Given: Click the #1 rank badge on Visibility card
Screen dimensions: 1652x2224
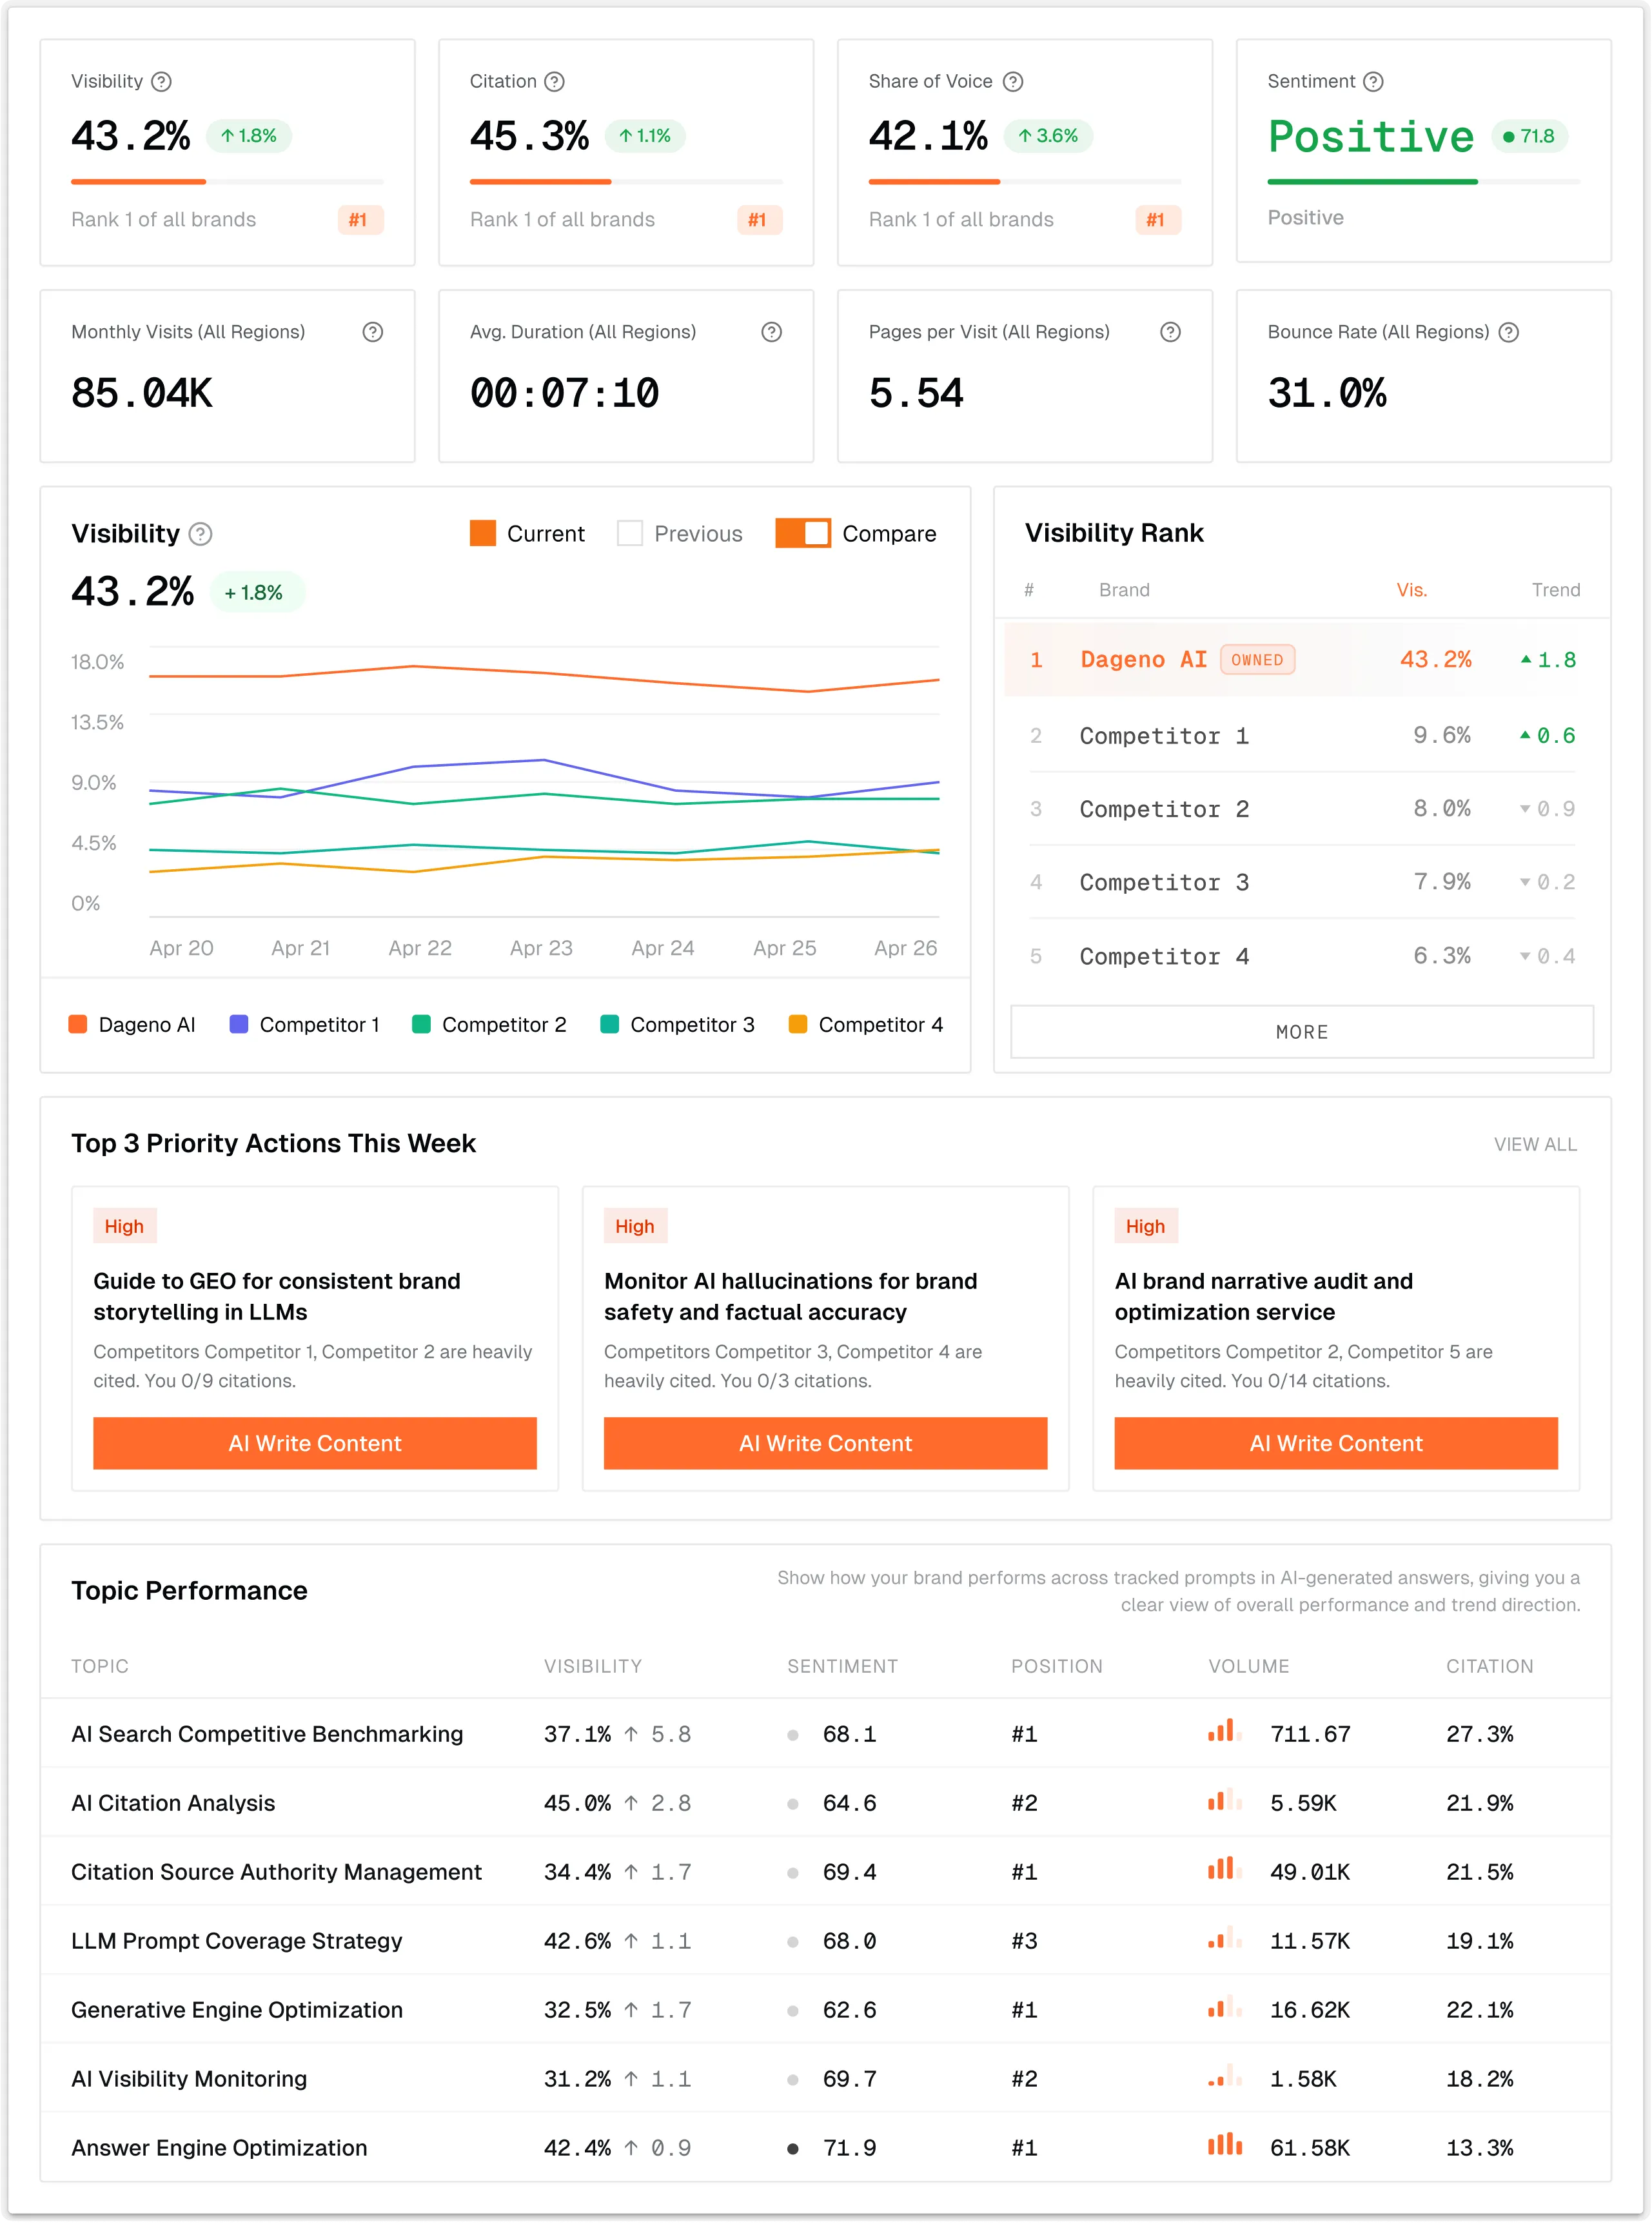Looking at the screenshot, I should tap(360, 220).
